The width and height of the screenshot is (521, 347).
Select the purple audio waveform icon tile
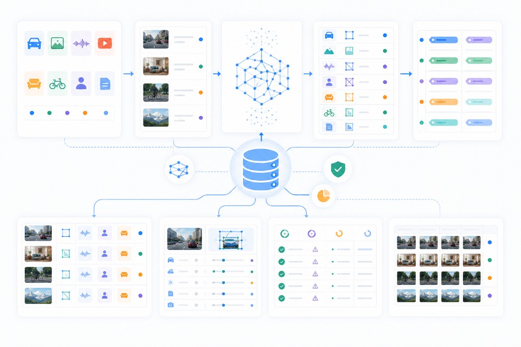click(81, 43)
